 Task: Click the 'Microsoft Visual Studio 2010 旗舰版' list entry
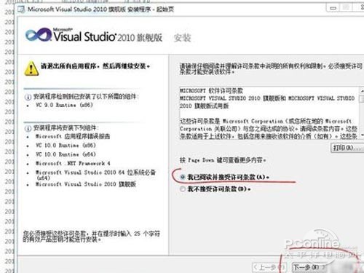pos(86,184)
